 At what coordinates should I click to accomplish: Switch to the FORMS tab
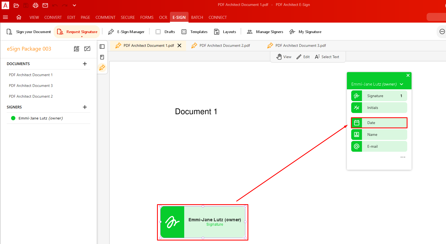pos(147,17)
